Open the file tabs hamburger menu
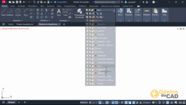 coord(3,24)
